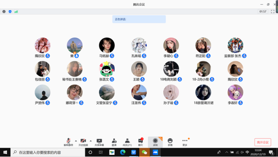Select 秘书处王赛楠's avatar
This screenshot has height=157, width=278.
75,69
